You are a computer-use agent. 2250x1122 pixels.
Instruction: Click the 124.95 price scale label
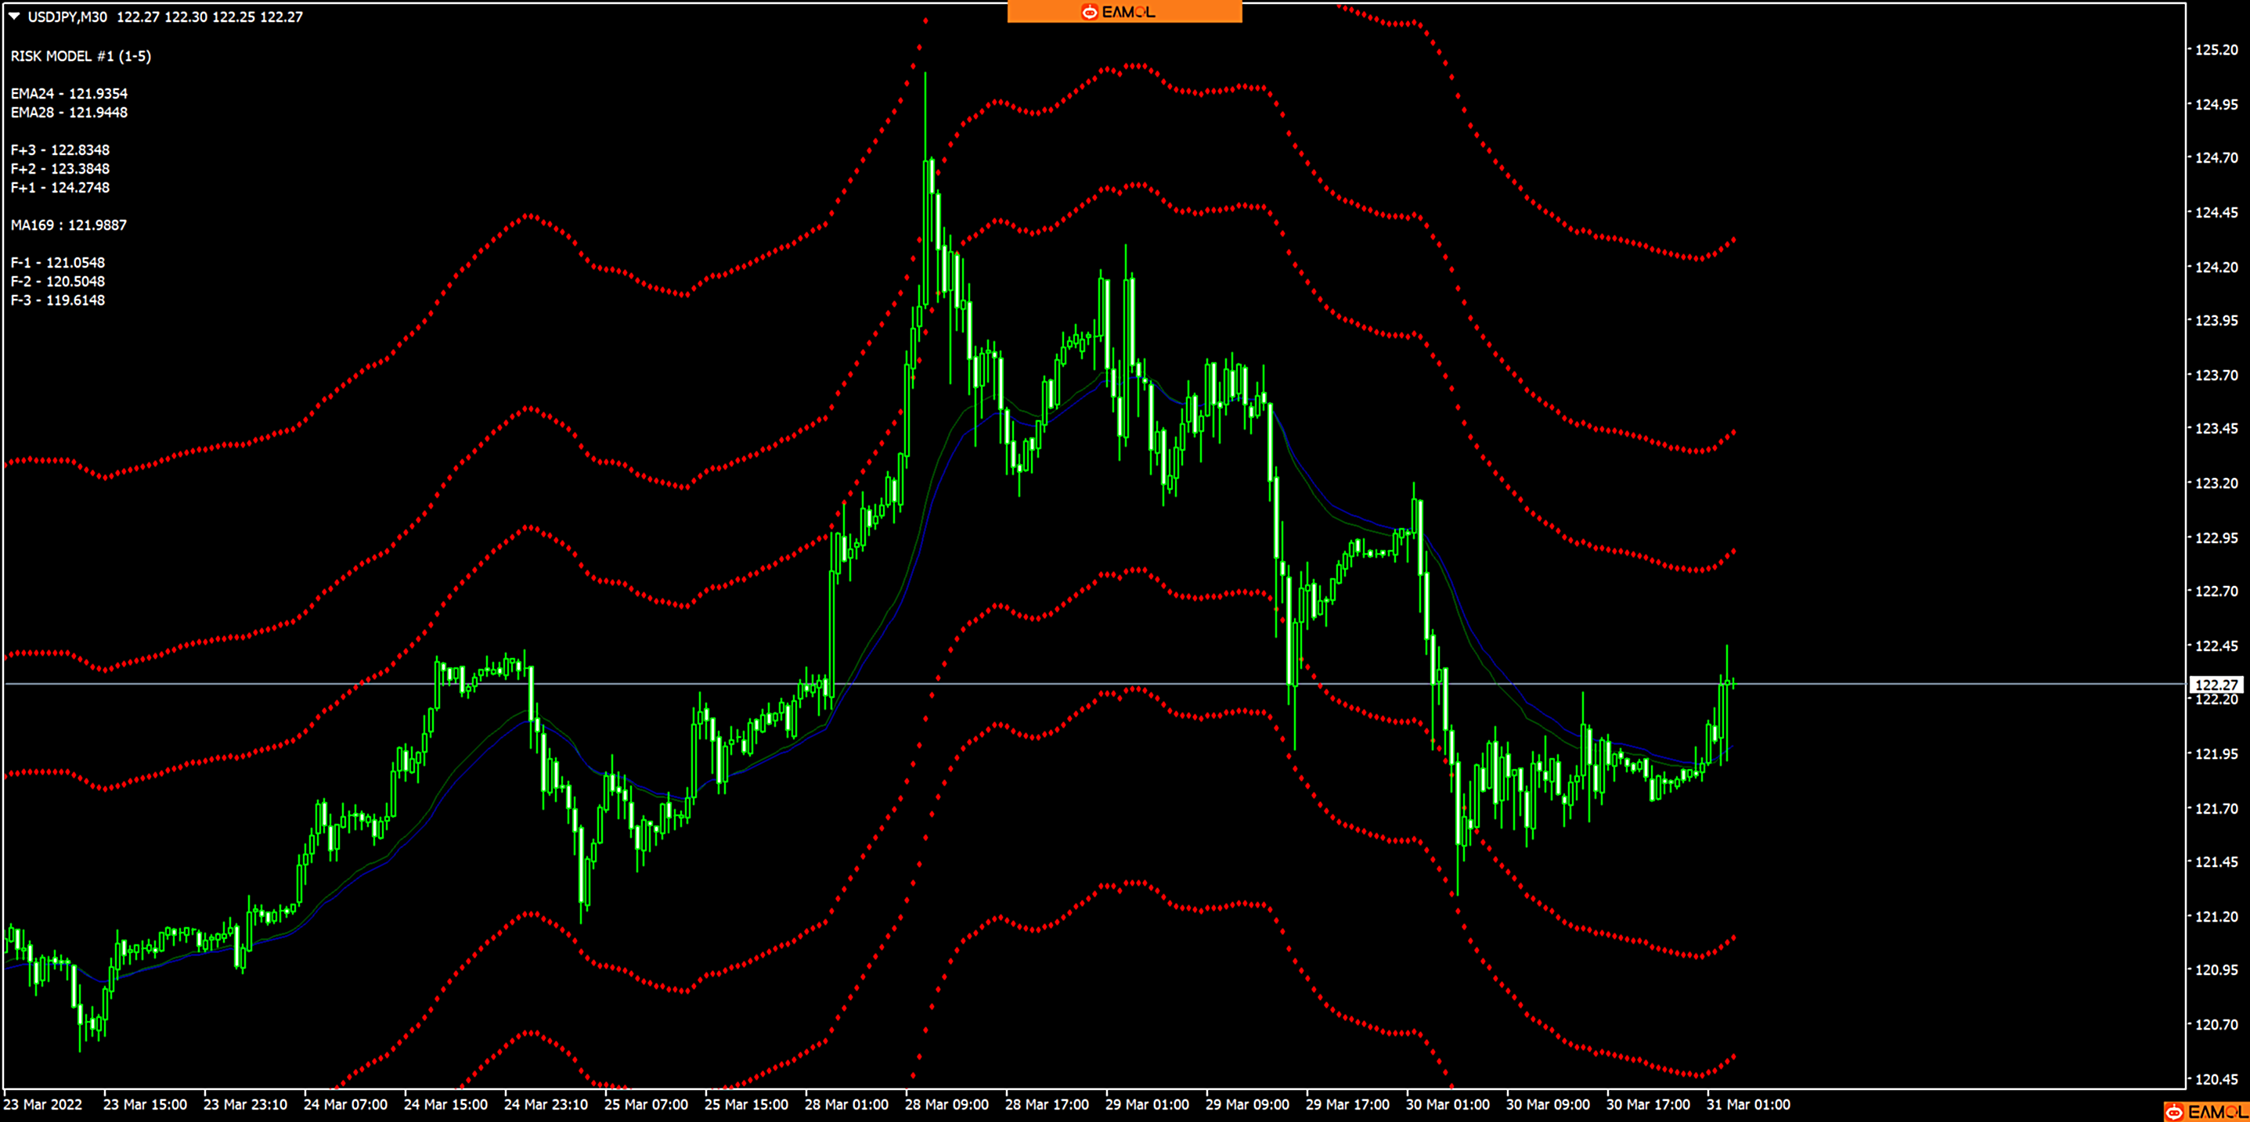[2217, 105]
